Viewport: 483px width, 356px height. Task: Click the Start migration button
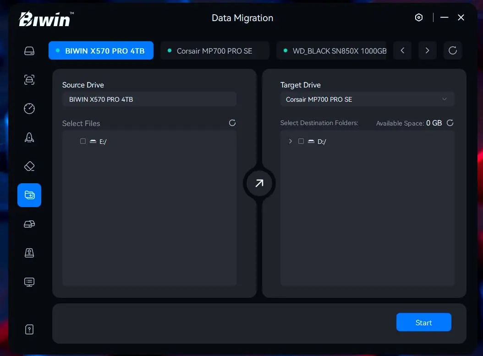(x=423, y=323)
